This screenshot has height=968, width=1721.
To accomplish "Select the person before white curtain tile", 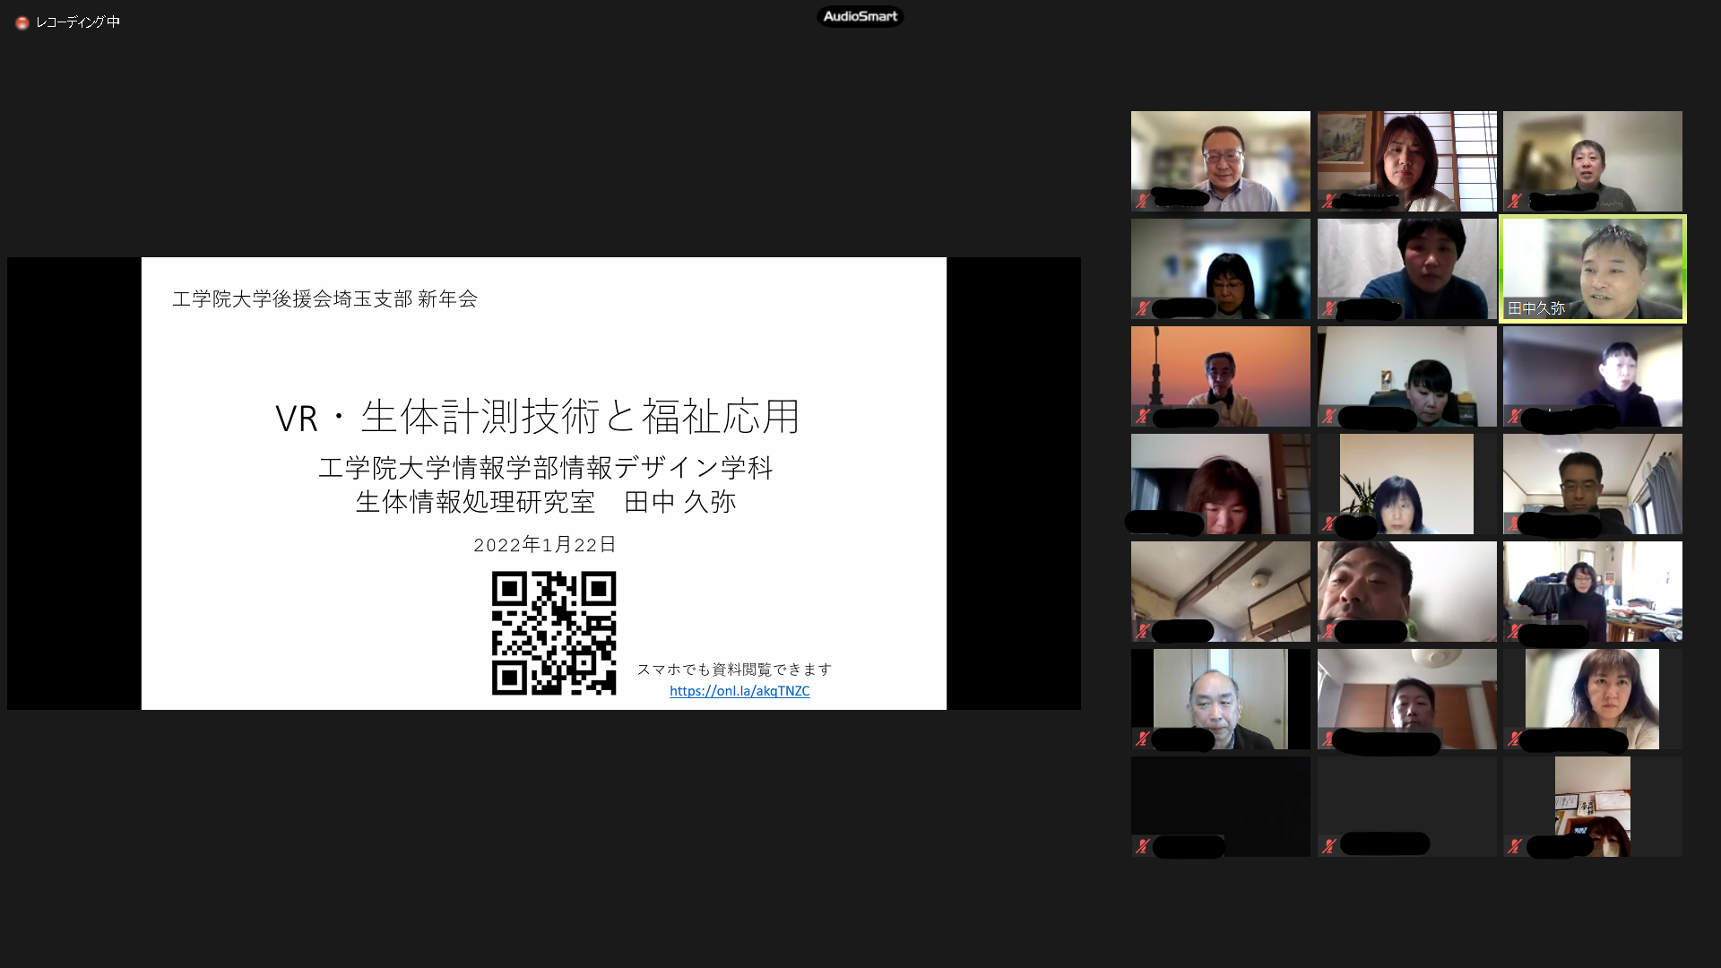I will 1407,269.
